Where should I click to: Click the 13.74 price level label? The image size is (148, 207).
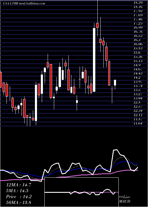[x=138, y=86]
